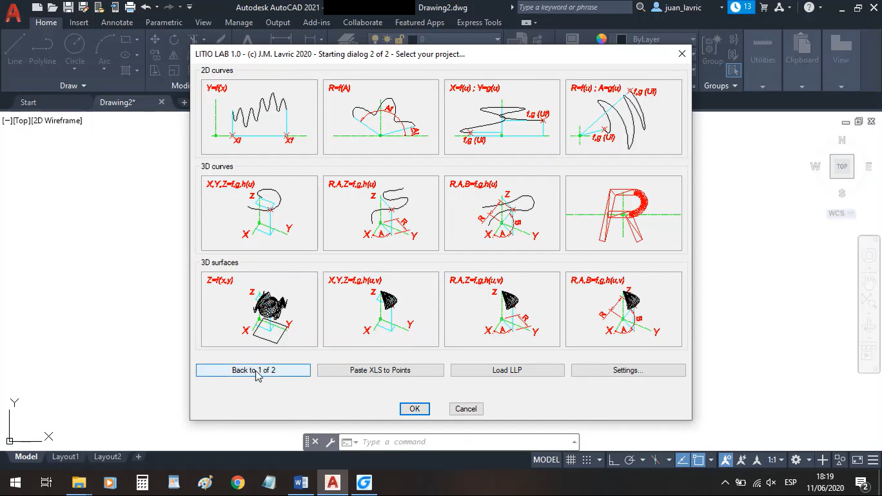The image size is (882, 496).
Task: Select the Z=f(x,y) 3D surface project
Action: 260,309
